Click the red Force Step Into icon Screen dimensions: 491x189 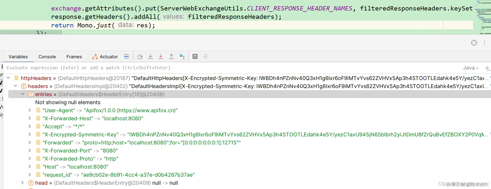[x=161, y=56]
